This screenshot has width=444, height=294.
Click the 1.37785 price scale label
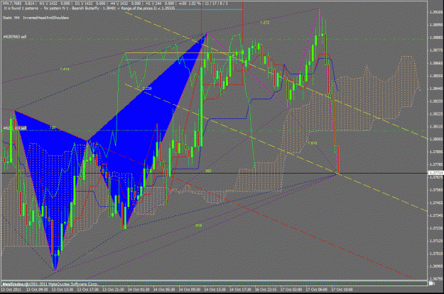pos(436,164)
